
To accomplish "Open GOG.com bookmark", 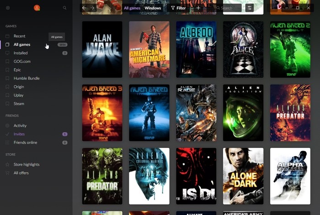I will pyautogui.click(x=22, y=61).
